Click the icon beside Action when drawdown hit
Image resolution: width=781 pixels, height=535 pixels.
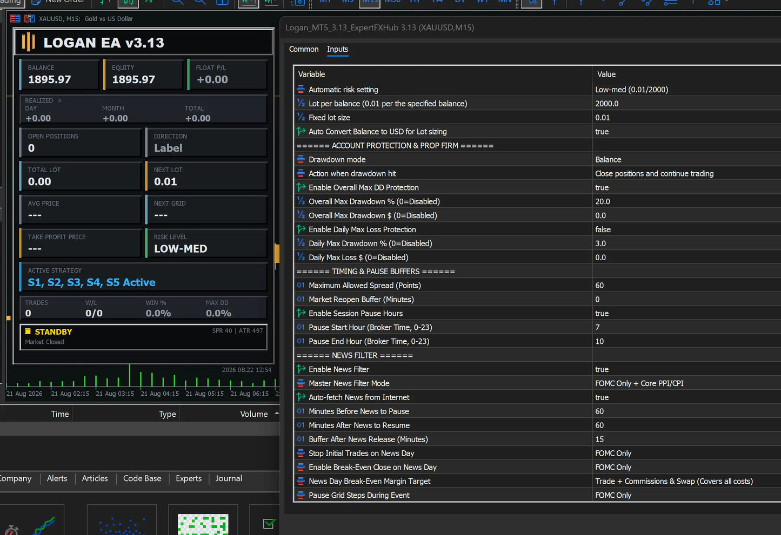301,173
